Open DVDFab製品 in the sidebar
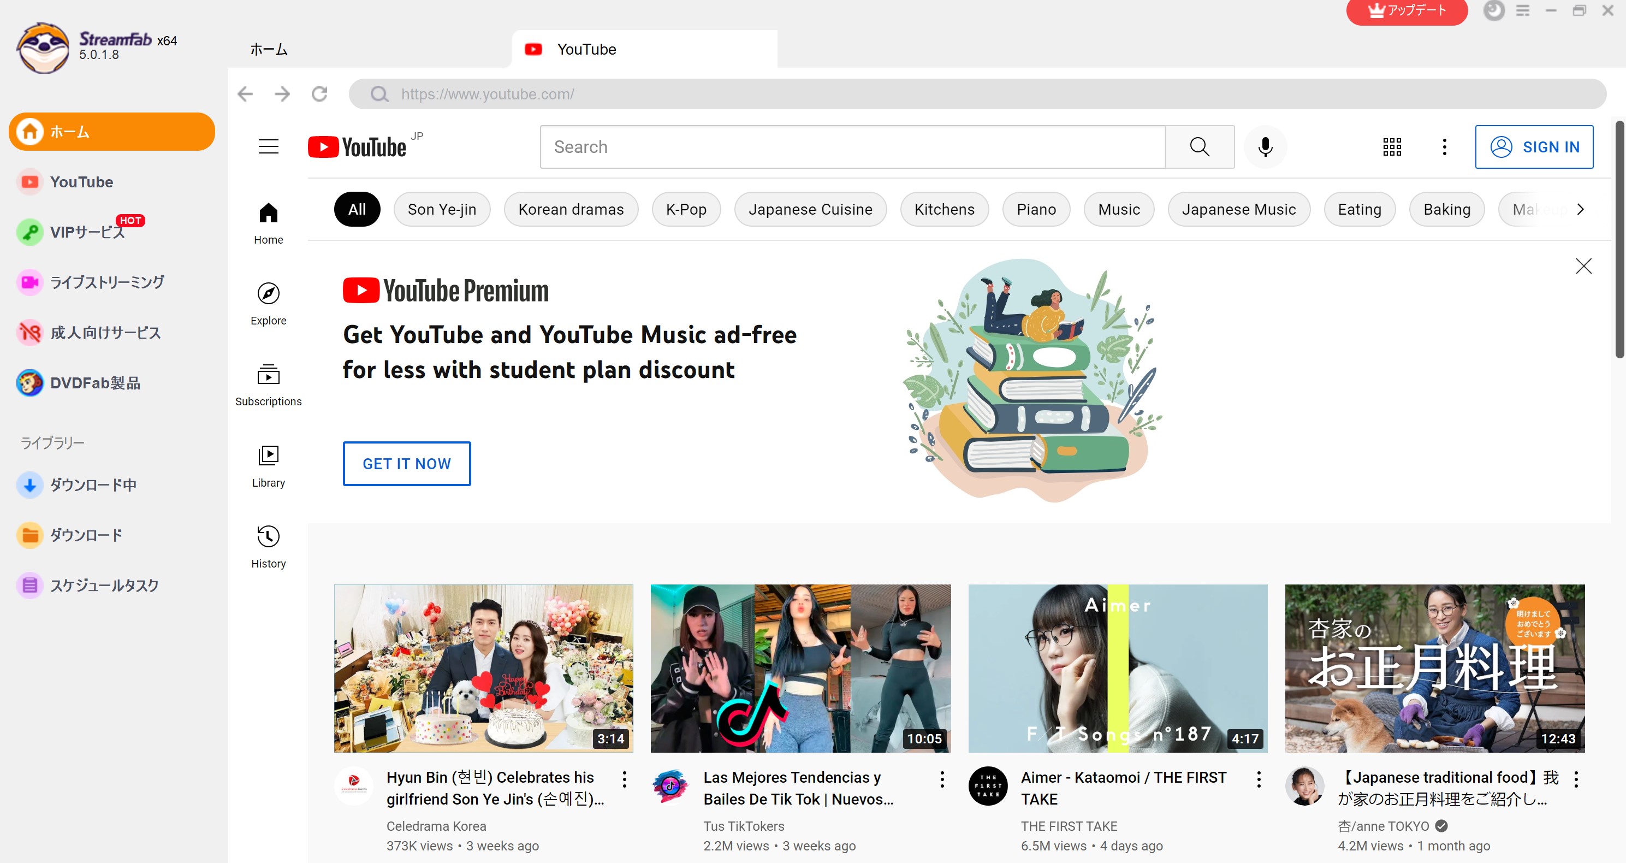Screen dimensions: 1626x863 pos(78,382)
